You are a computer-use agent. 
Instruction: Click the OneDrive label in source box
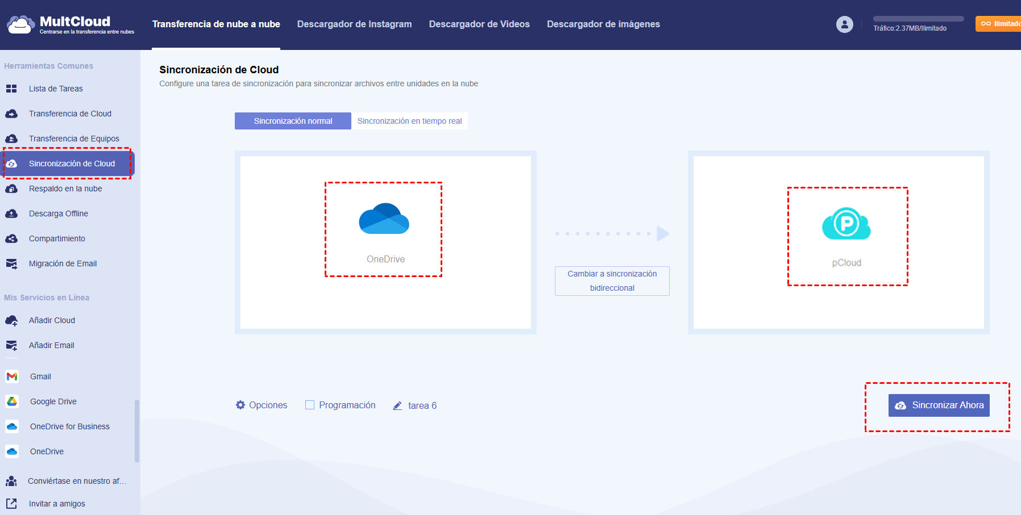tap(386, 259)
